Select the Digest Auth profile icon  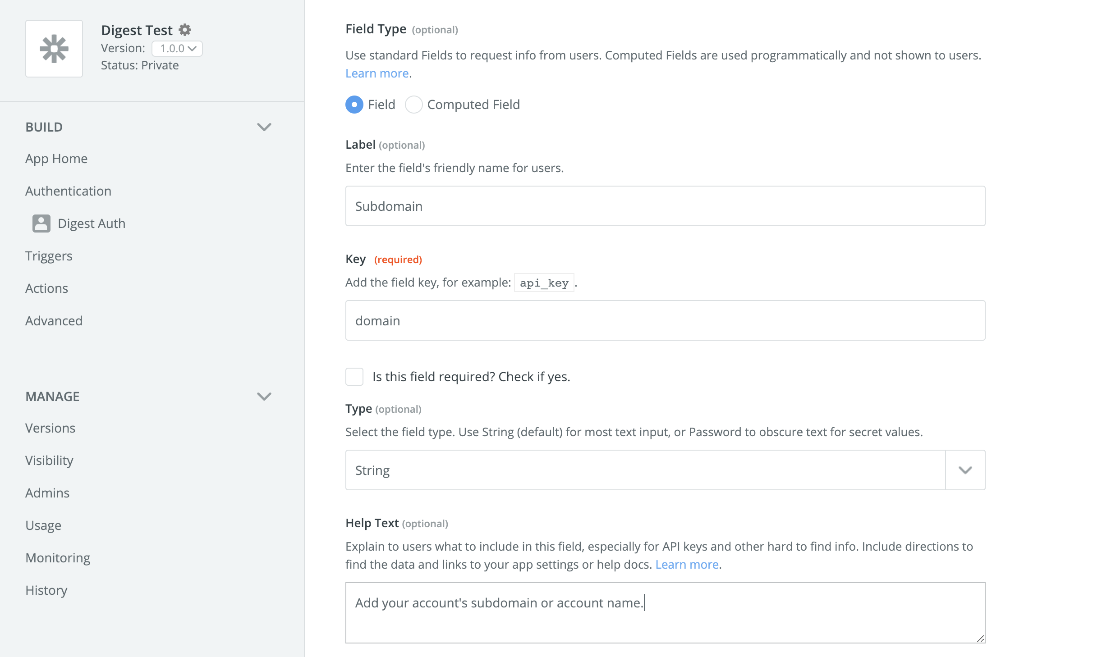[41, 223]
